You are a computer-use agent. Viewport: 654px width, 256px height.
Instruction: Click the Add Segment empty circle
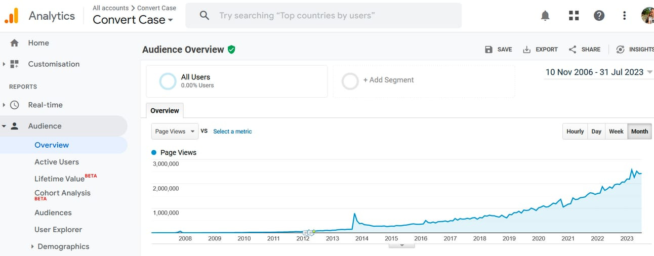[350, 81]
